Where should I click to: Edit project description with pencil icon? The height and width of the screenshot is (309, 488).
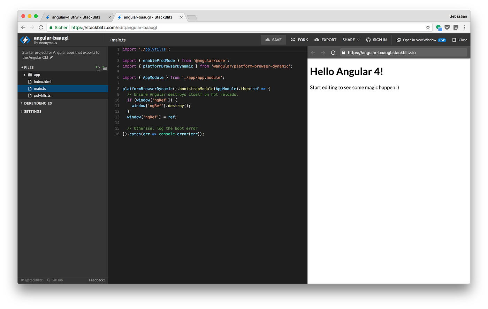click(x=51, y=57)
